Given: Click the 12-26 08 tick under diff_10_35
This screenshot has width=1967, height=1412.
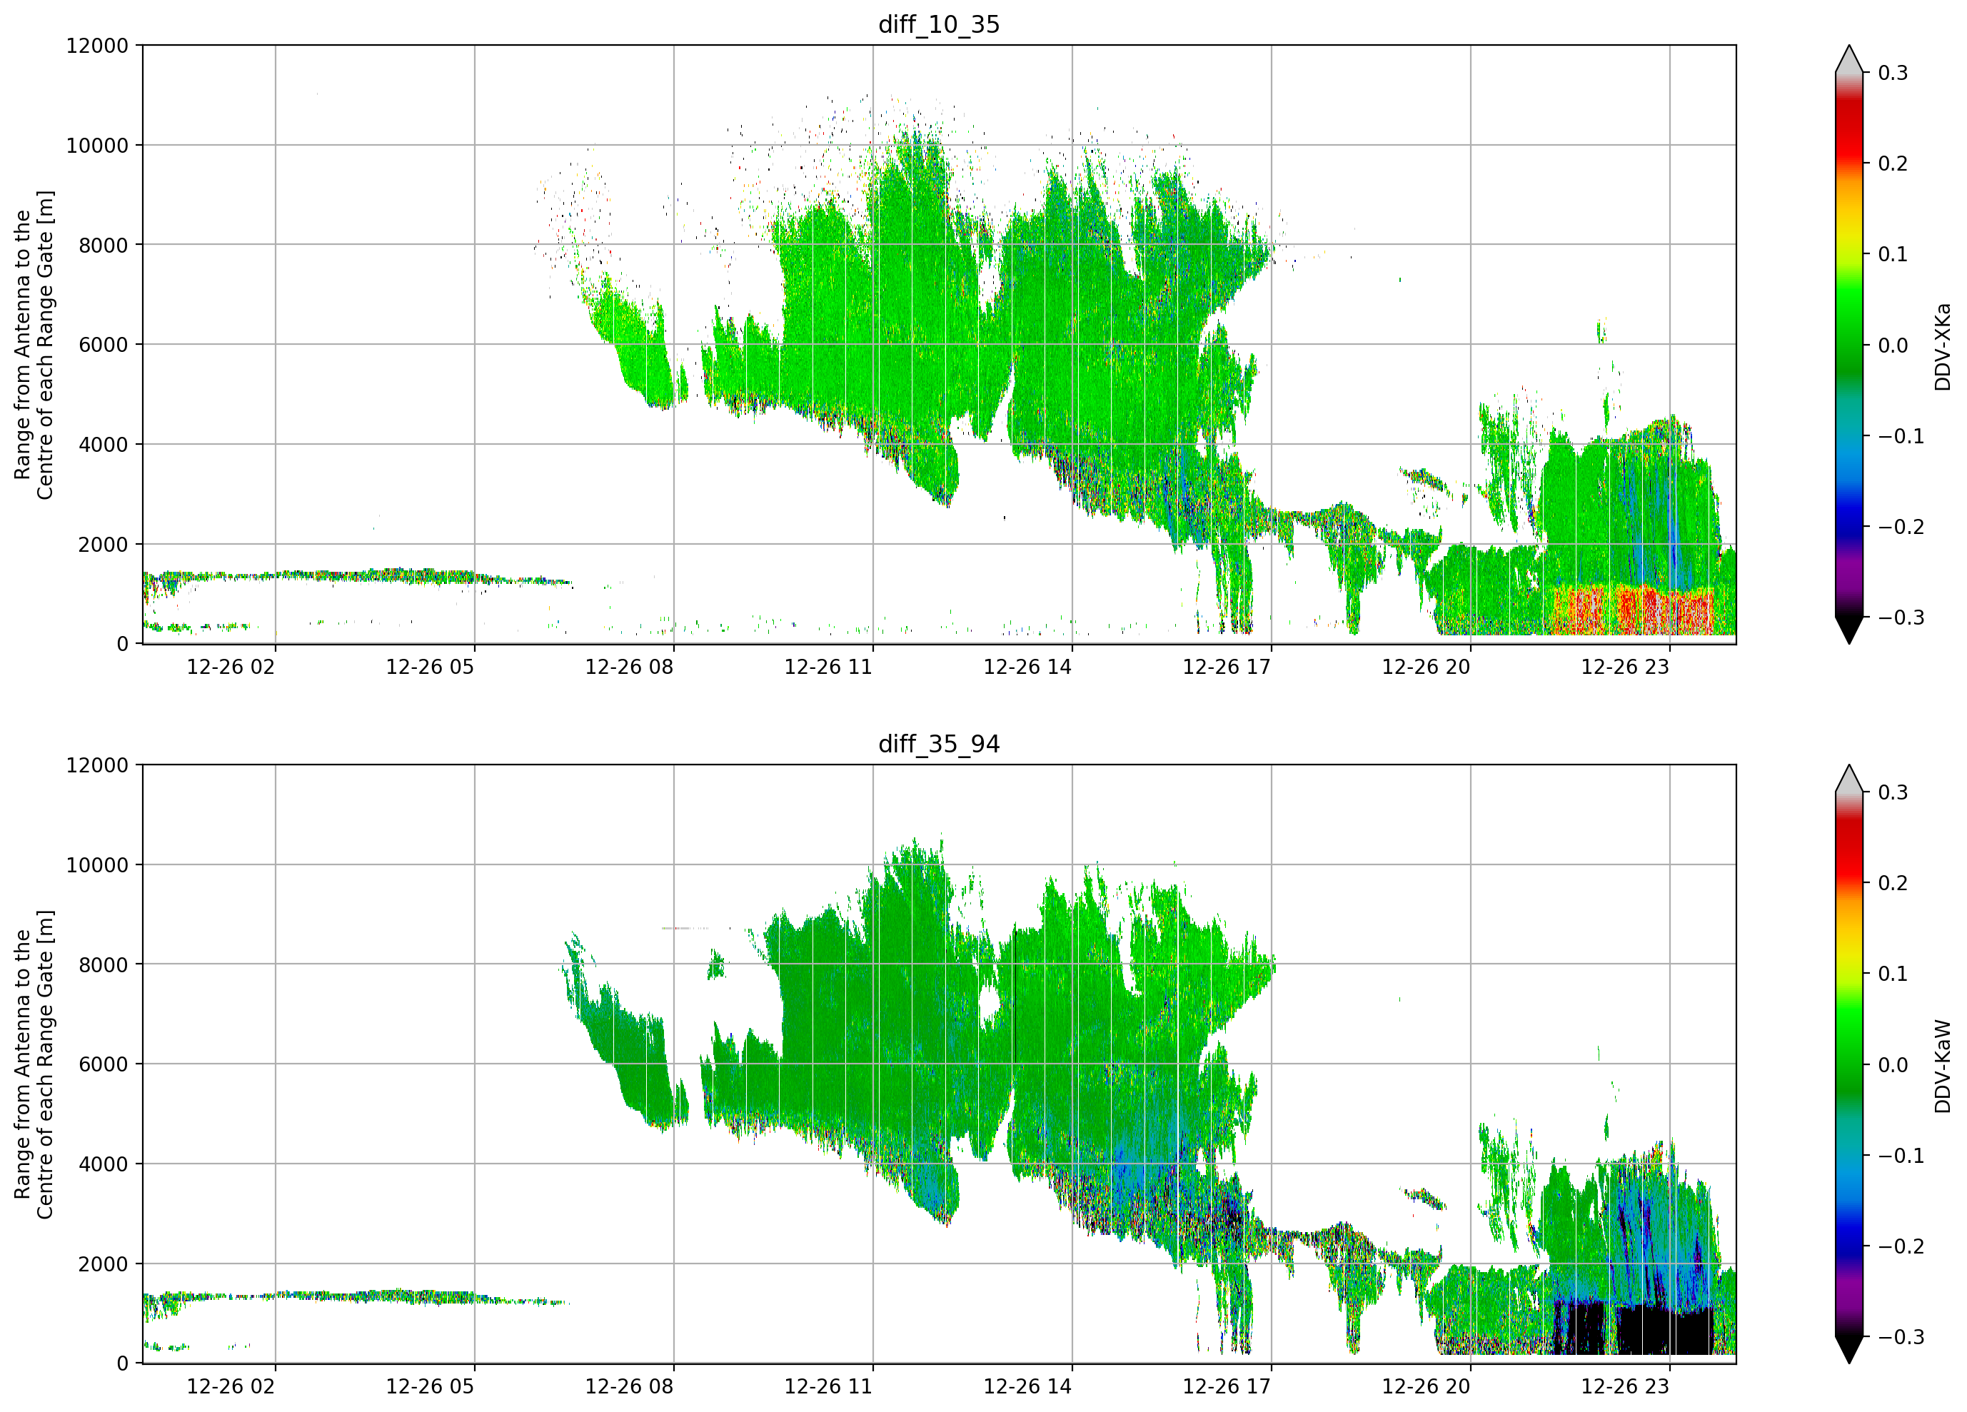Looking at the screenshot, I should (630, 667).
